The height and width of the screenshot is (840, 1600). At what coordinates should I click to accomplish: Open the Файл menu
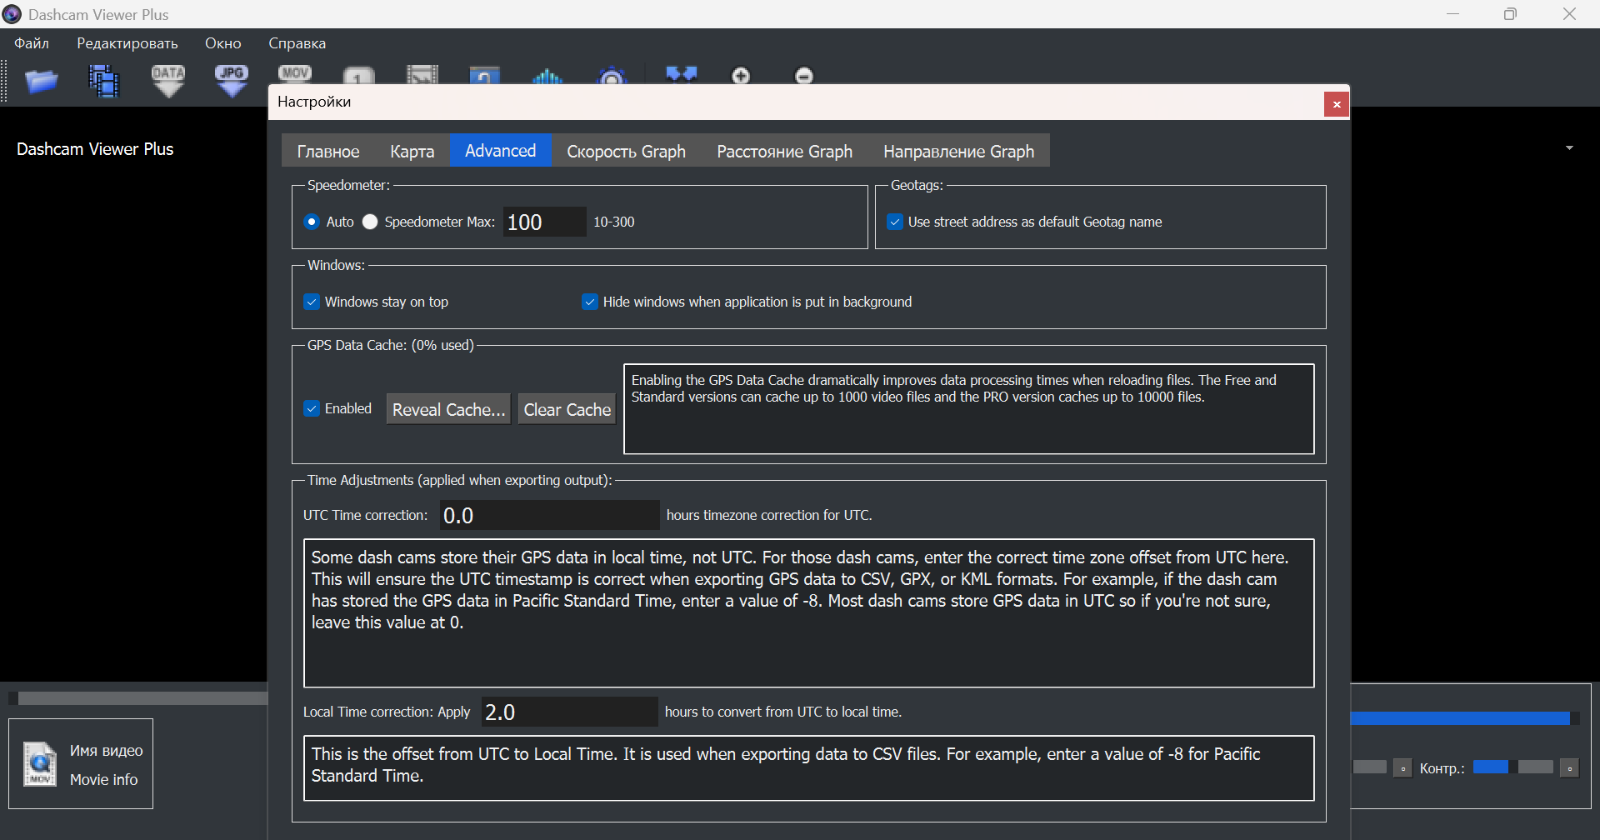(32, 43)
